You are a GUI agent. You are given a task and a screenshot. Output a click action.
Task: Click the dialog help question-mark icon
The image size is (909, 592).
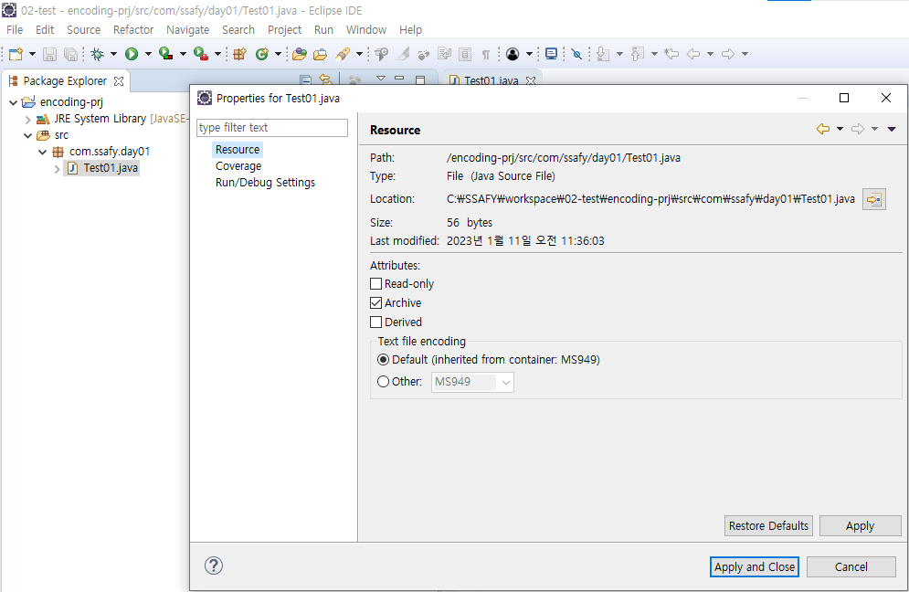pyautogui.click(x=214, y=566)
